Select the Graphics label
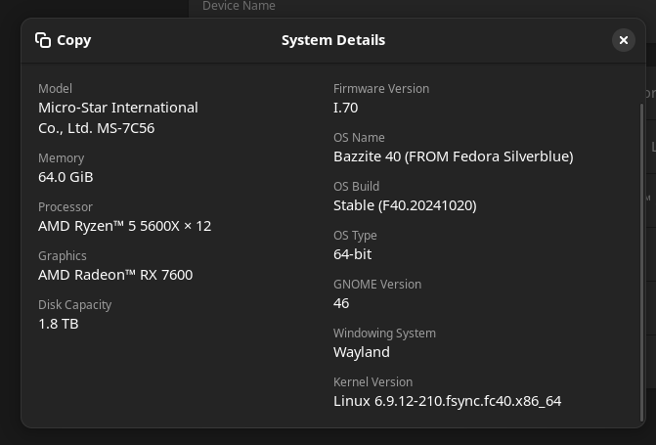Screen dimensions: 656x445 pyautogui.click(x=63, y=256)
